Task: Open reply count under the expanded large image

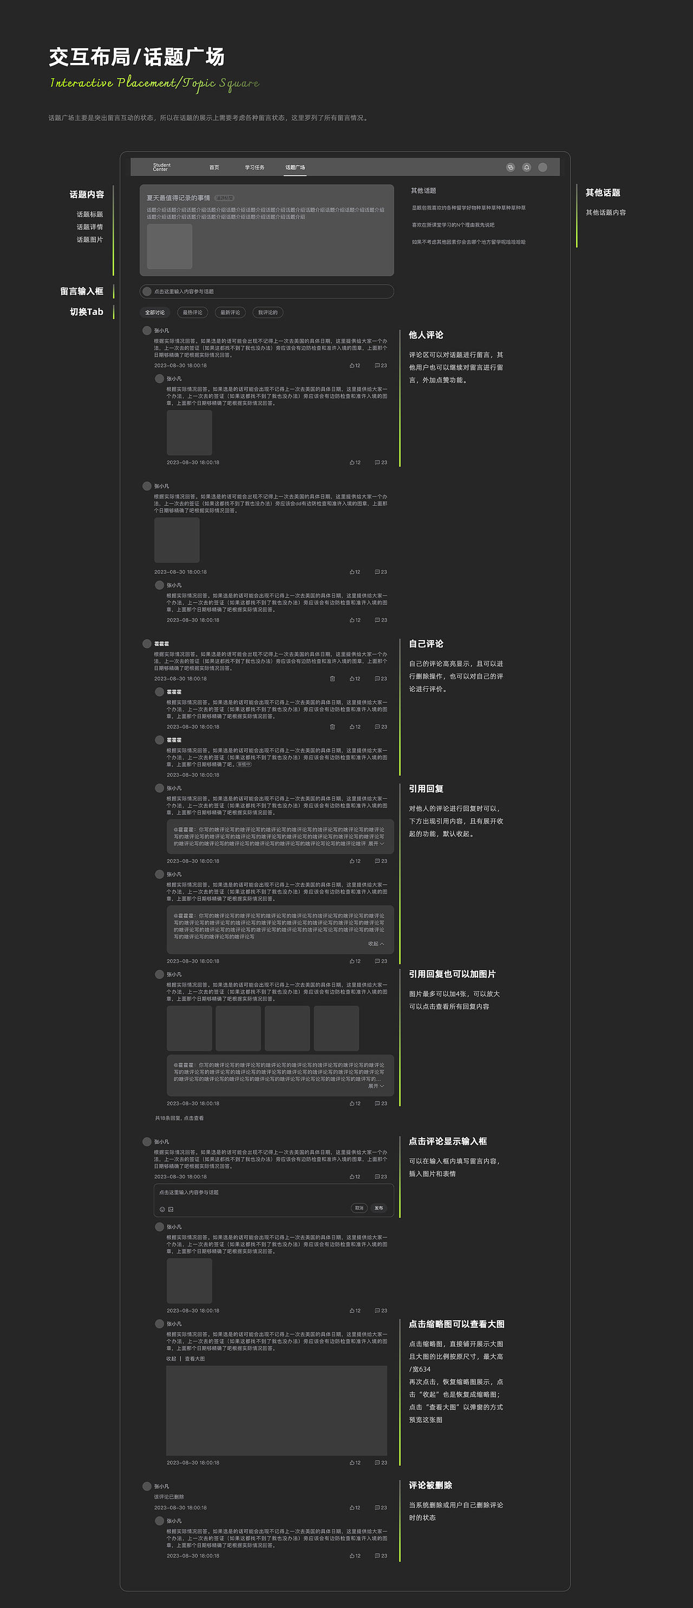Action: 381,1463
